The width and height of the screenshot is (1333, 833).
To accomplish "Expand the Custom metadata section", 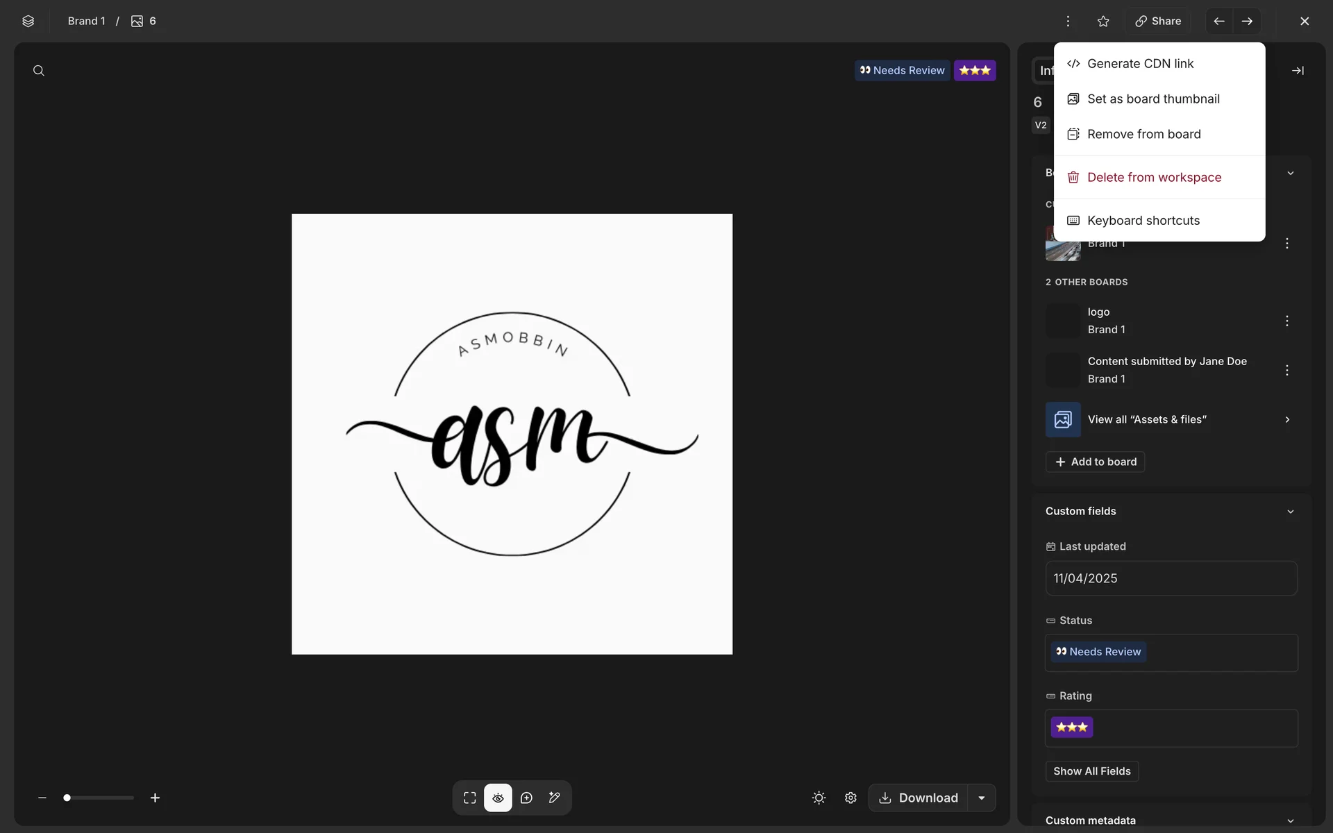I will (1290, 821).
